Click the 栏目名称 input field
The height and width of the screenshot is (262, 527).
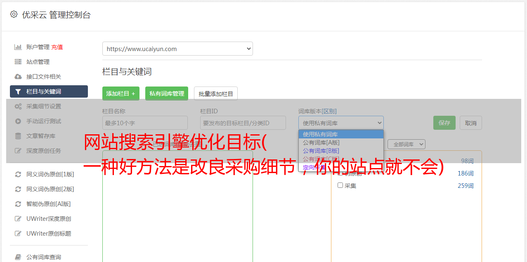[x=145, y=123]
